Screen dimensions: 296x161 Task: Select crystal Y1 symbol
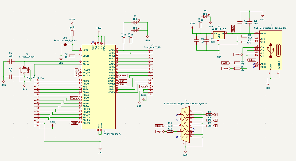25,70
